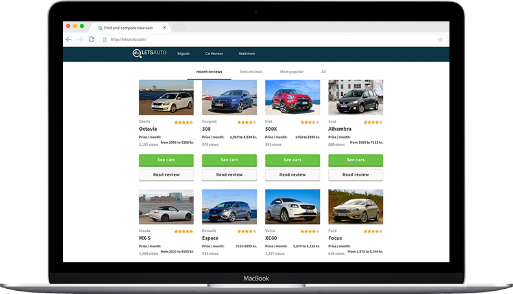Click the Espace model title

[x=210, y=238]
